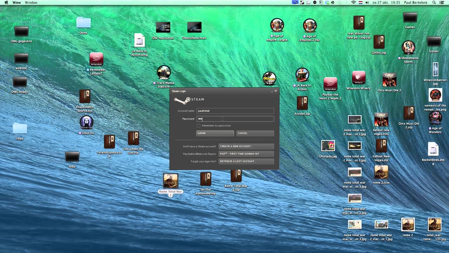Click PS3 FIRST TIME SIGNING IN button
The height and width of the screenshot is (253, 449).
tap(246, 154)
